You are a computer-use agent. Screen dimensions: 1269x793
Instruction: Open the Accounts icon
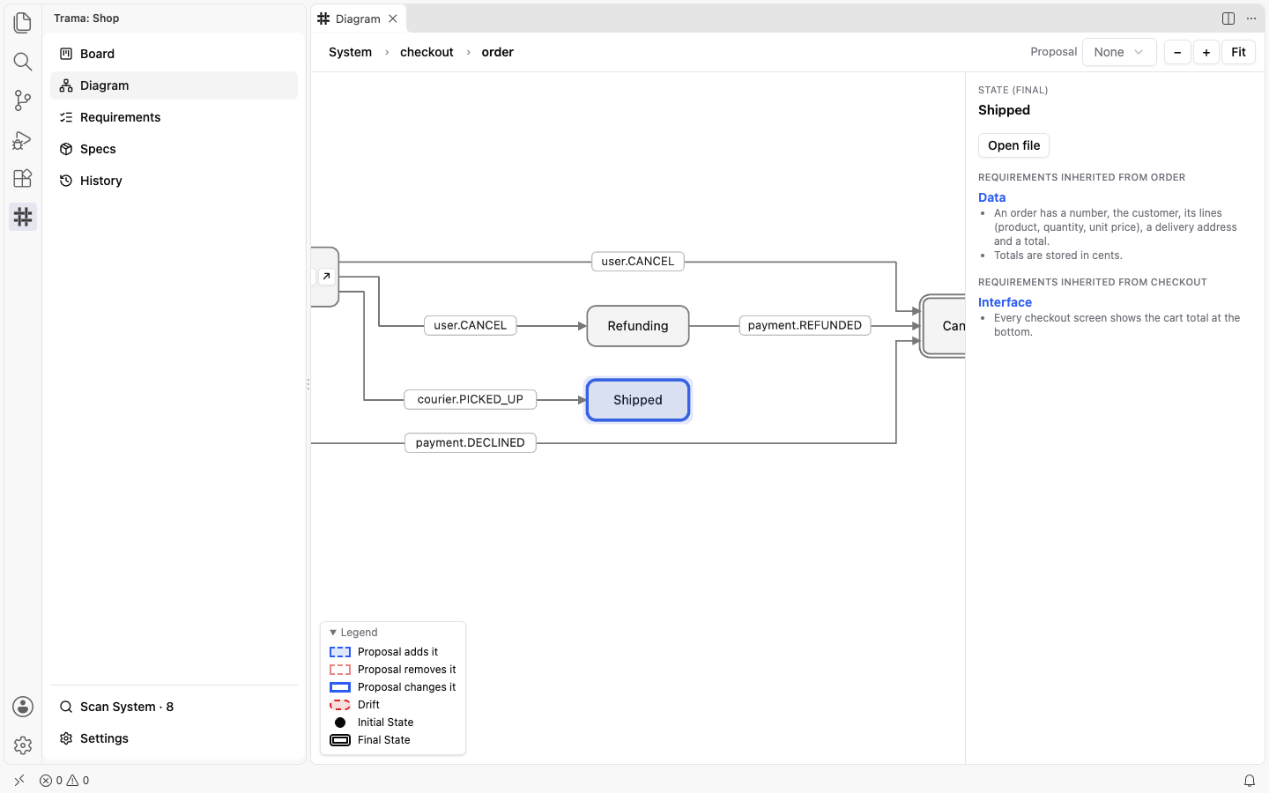coord(23,707)
